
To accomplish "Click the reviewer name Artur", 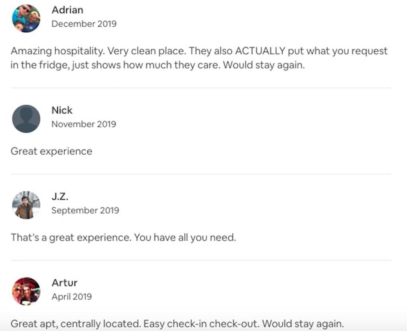I will click(64, 283).
